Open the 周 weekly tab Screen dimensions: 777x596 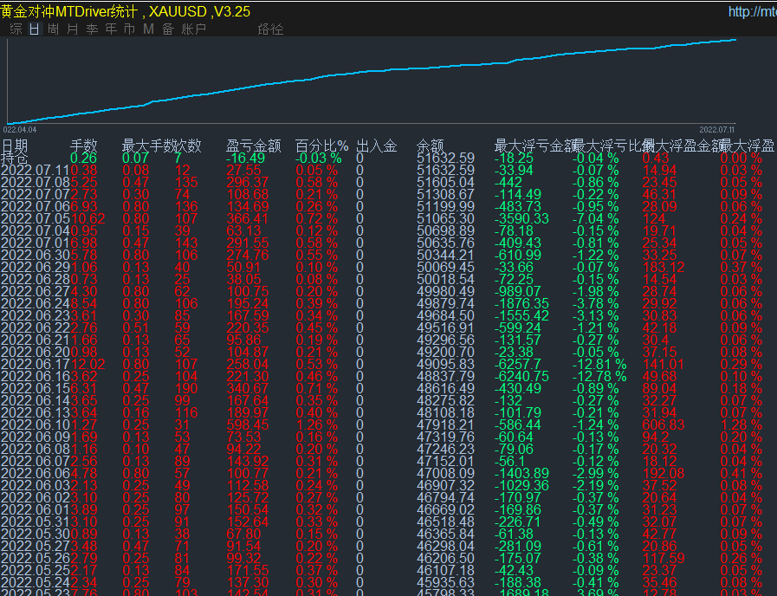tap(53, 29)
